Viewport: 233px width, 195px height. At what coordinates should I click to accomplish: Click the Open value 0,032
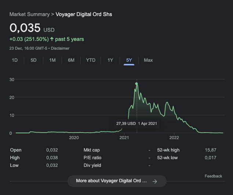52,150
